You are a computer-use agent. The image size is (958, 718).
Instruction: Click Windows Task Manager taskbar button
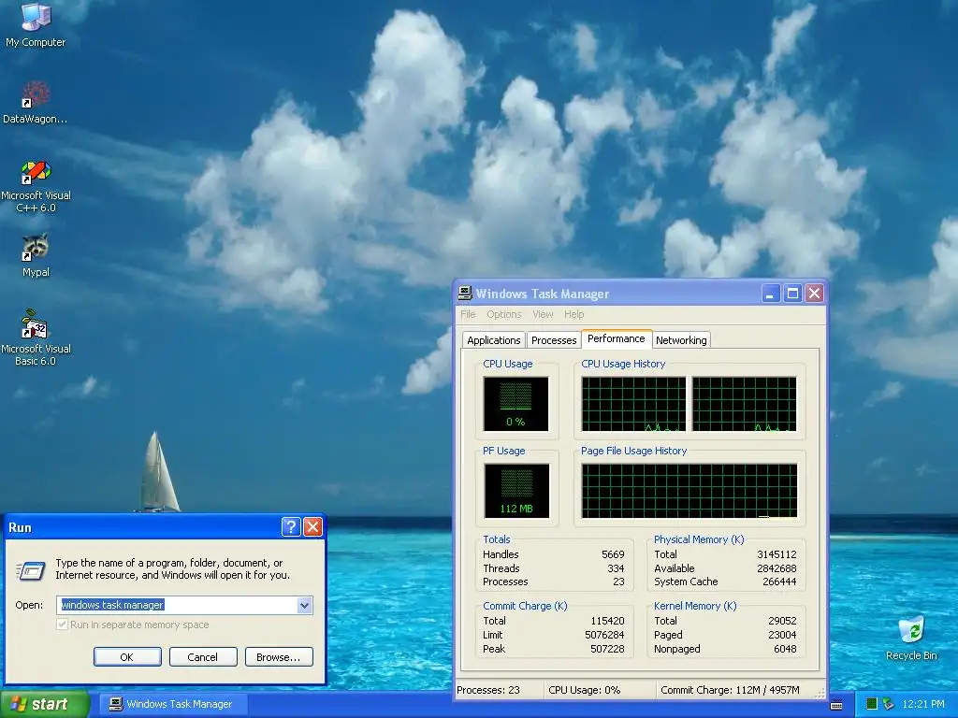[x=173, y=704]
